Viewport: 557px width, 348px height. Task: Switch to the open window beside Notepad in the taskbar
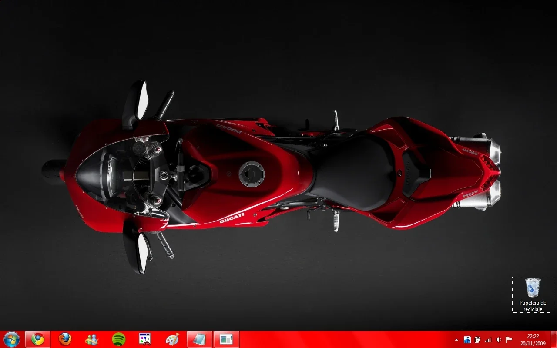tap(227, 339)
